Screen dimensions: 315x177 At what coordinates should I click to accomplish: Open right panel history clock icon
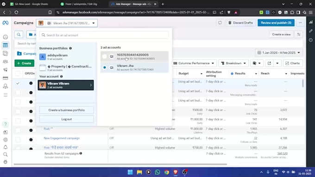[x=311, y=40]
